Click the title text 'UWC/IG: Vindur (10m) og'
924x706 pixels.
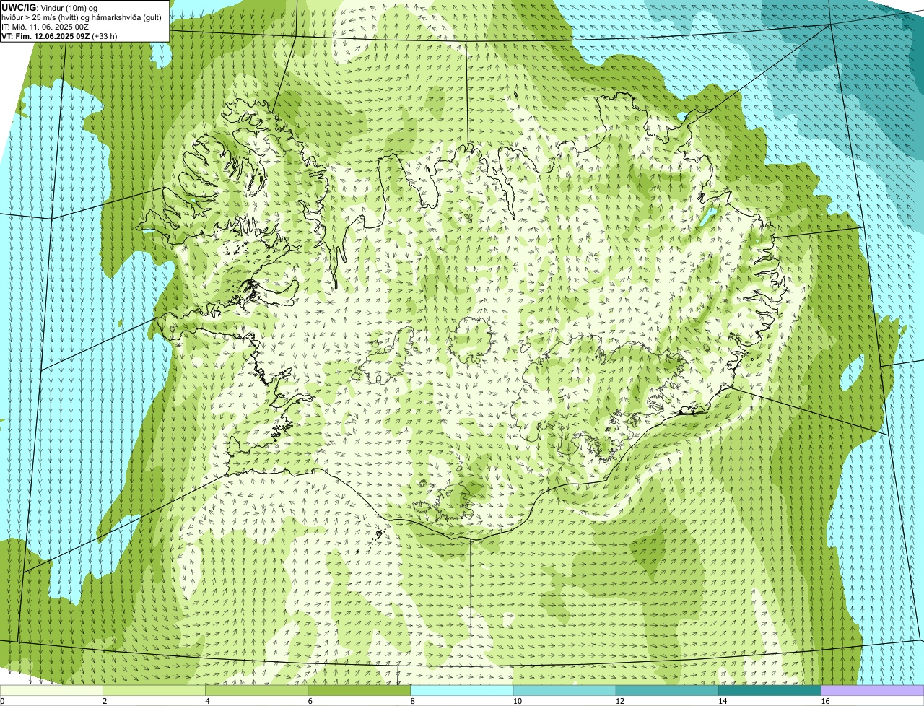[50, 8]
